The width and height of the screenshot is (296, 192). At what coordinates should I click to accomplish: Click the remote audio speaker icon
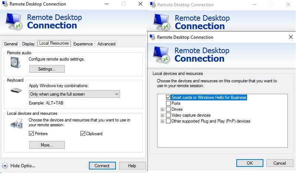click(x=16, y=63)
